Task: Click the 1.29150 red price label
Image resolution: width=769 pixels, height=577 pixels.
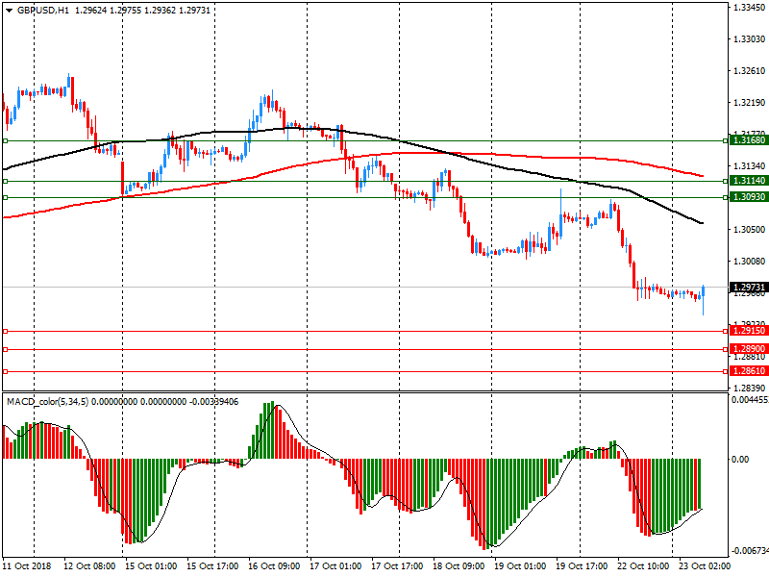Action: (747, 331)
